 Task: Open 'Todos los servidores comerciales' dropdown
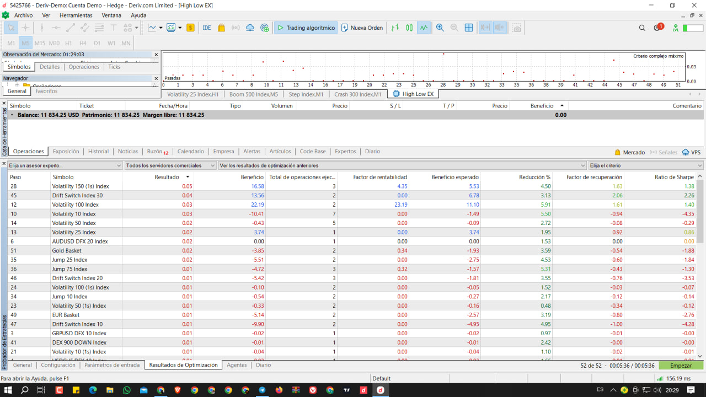click(170, 165)
